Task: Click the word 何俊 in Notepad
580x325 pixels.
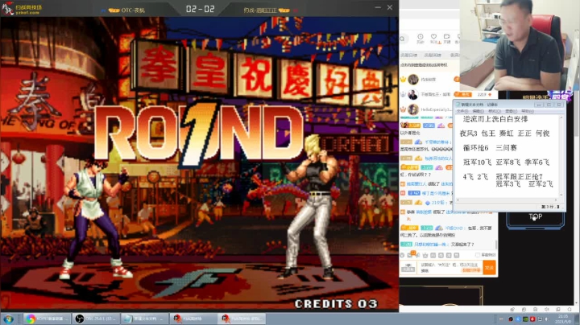Action: 543,134
